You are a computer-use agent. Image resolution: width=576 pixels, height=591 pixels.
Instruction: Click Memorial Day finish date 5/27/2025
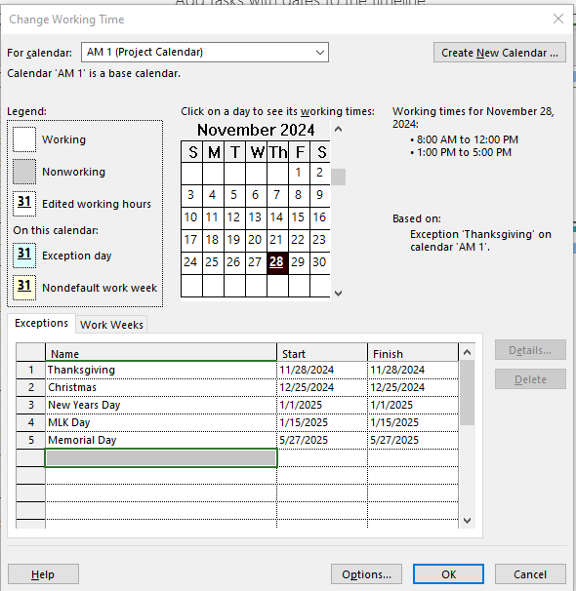(x=413, y=440)
